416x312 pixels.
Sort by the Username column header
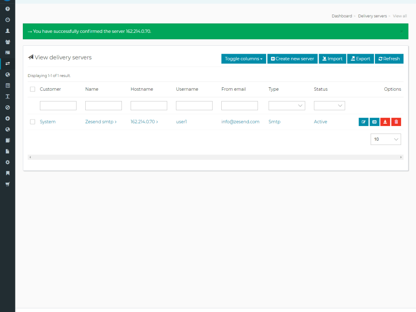pos(187,89)
